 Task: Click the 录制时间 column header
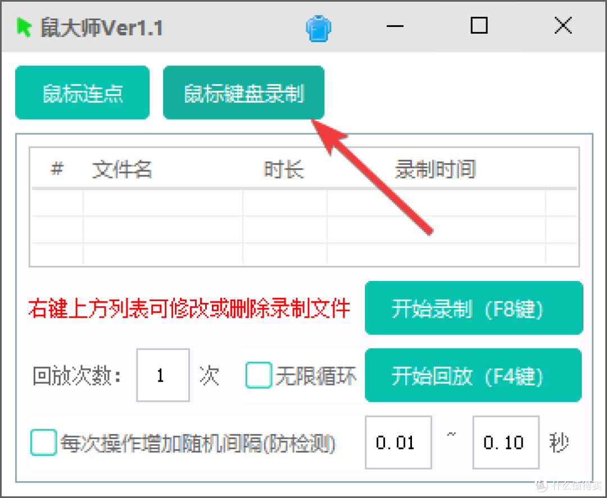pyautogui.click(x=435, y=170)
